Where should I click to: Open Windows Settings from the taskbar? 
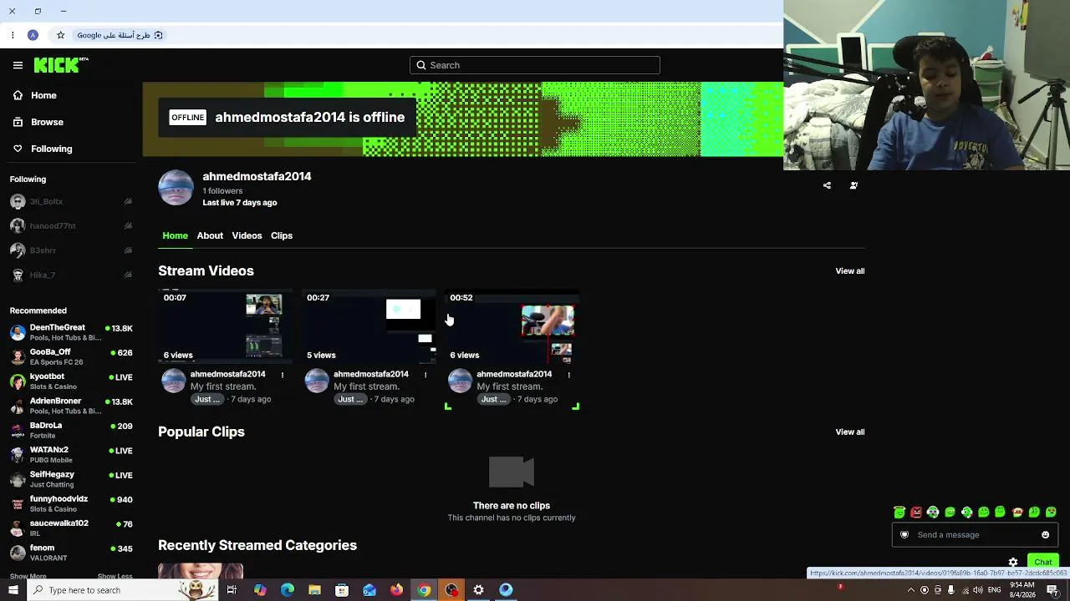(478, 590)
